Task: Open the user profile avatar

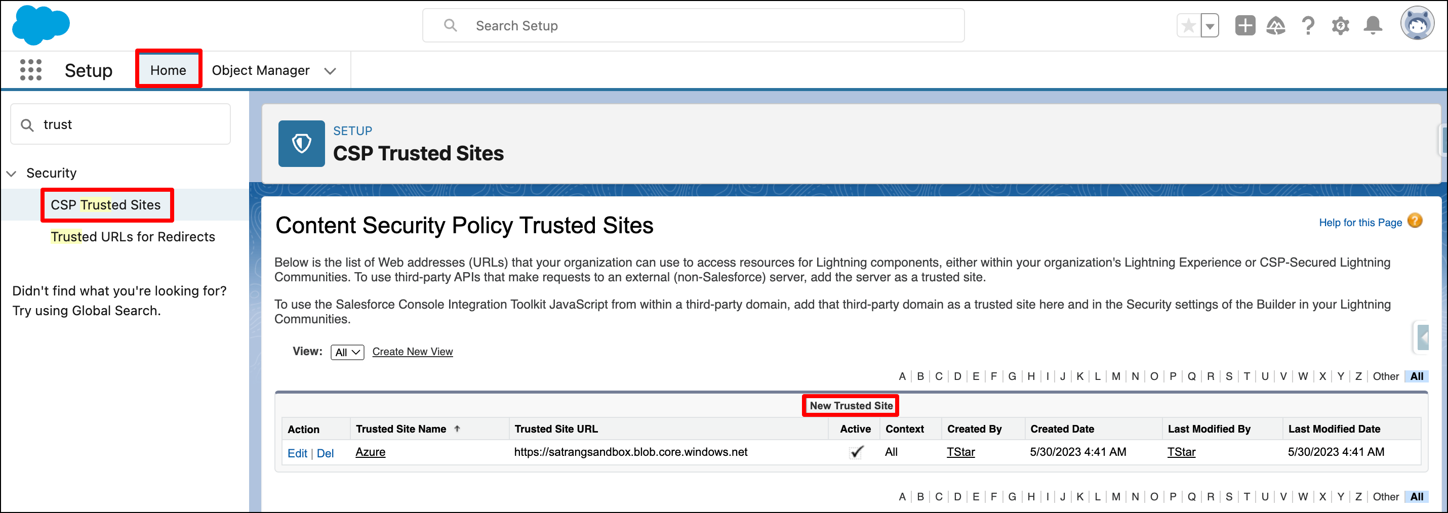Action: (x=1417, y=24)
